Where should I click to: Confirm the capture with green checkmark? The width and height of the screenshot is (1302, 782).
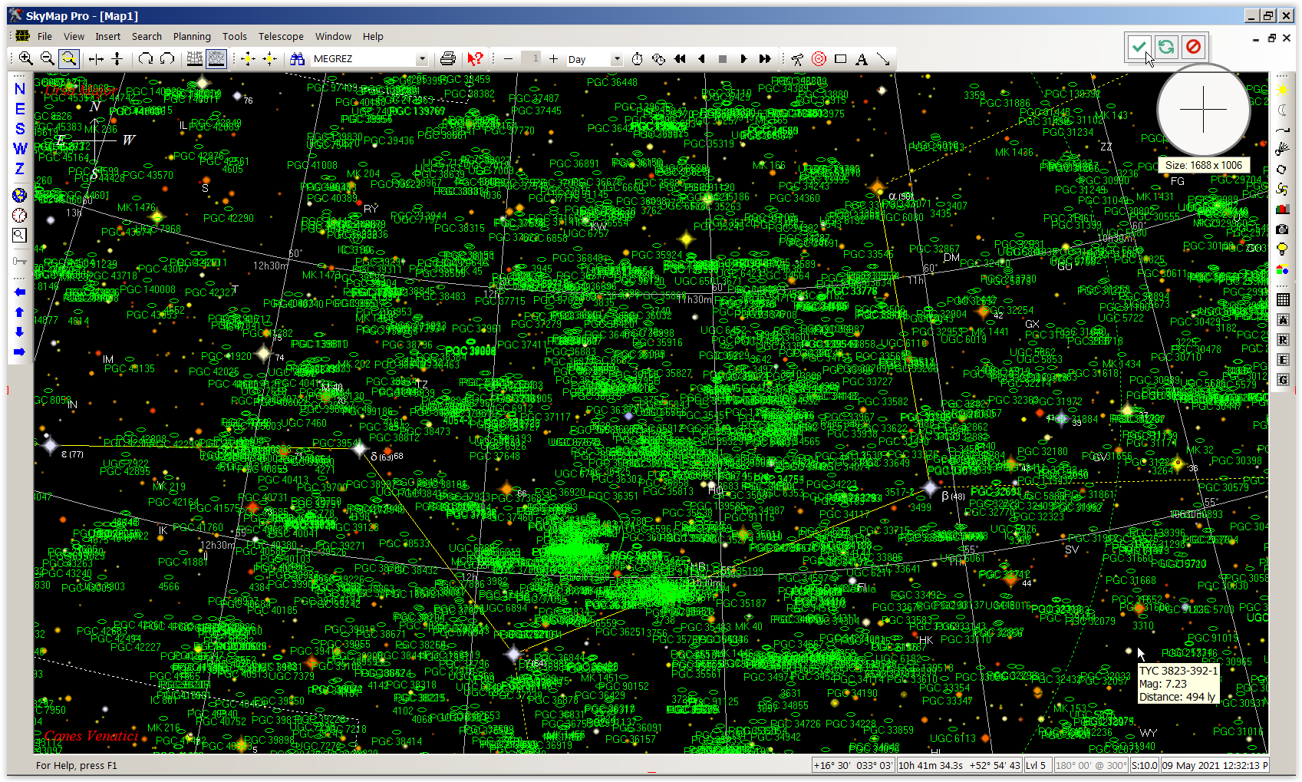click(1139, 47)
